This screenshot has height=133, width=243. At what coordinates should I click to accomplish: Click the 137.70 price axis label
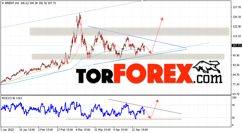click(x=237, y=7)
